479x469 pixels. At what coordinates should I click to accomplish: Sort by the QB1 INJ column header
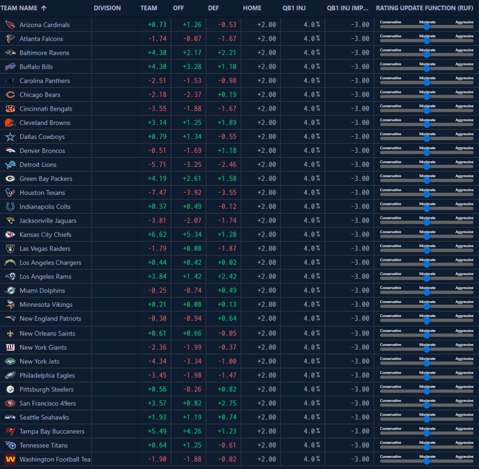294,8
